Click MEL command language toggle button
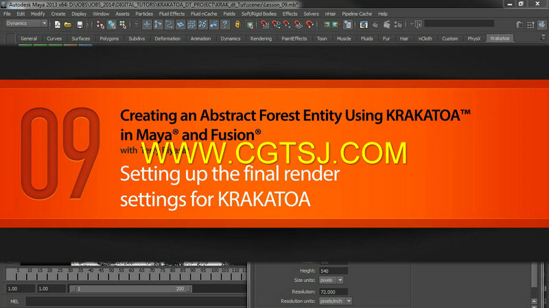The height and width of the screenshot is (308, 549). 14,301
